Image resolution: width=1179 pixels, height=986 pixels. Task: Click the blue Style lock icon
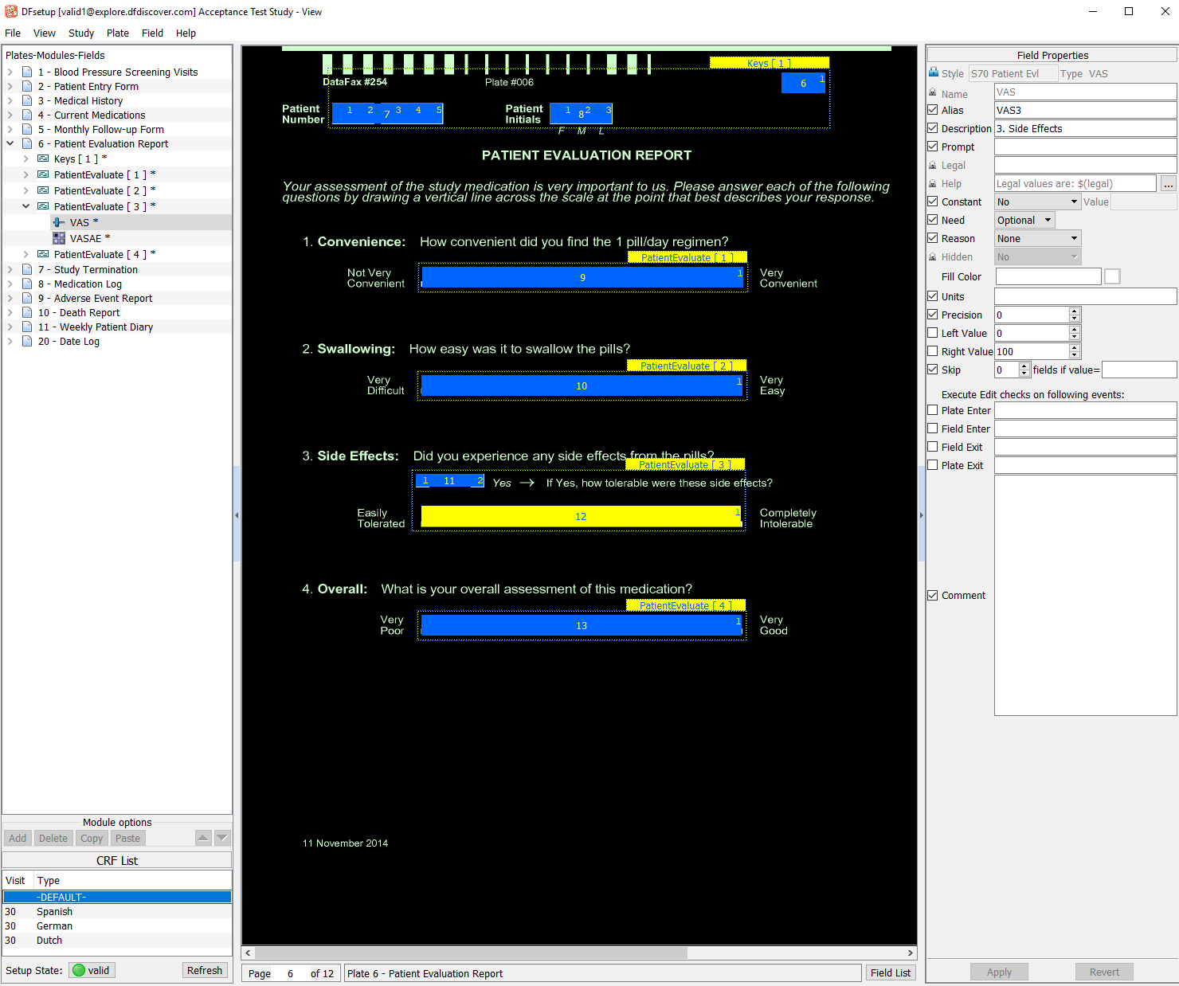[934, 73]
